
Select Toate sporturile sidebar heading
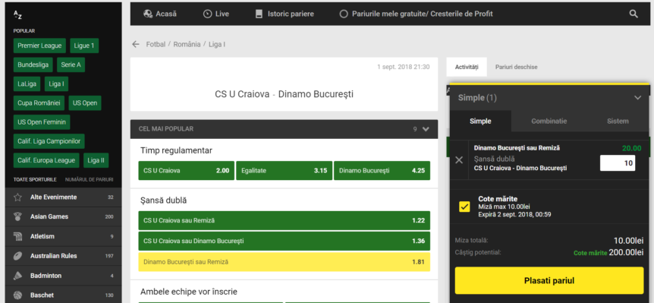pos(35,180)
